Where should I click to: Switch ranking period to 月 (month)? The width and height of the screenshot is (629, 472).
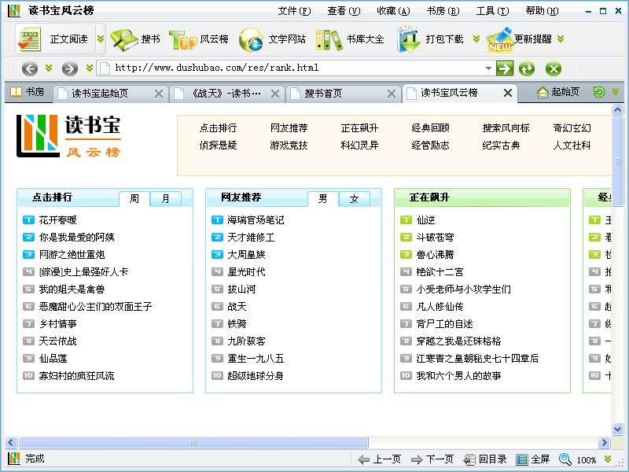166,199
